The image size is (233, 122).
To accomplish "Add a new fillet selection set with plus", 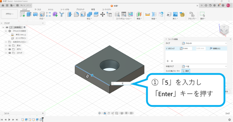I will pyautogui.click(x=168, y=61).
